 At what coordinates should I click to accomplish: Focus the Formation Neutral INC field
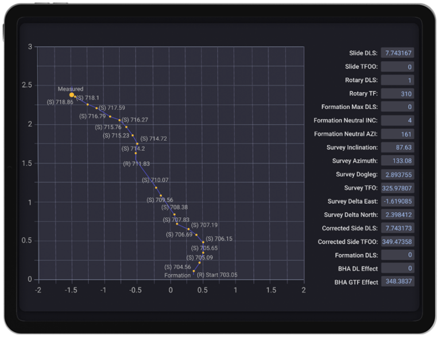click(397, 120)
